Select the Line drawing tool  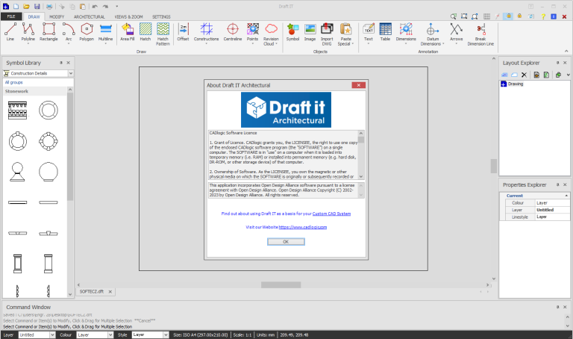[x=10, y=31]
